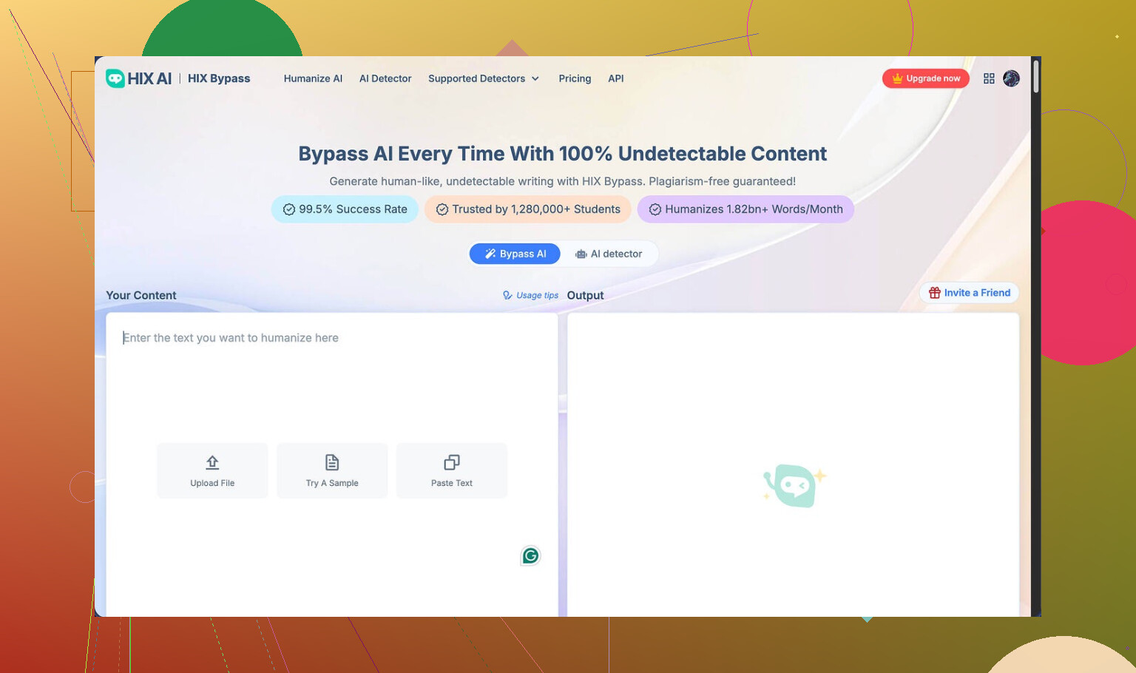Open the user profile avatar

click(1011, 78)
